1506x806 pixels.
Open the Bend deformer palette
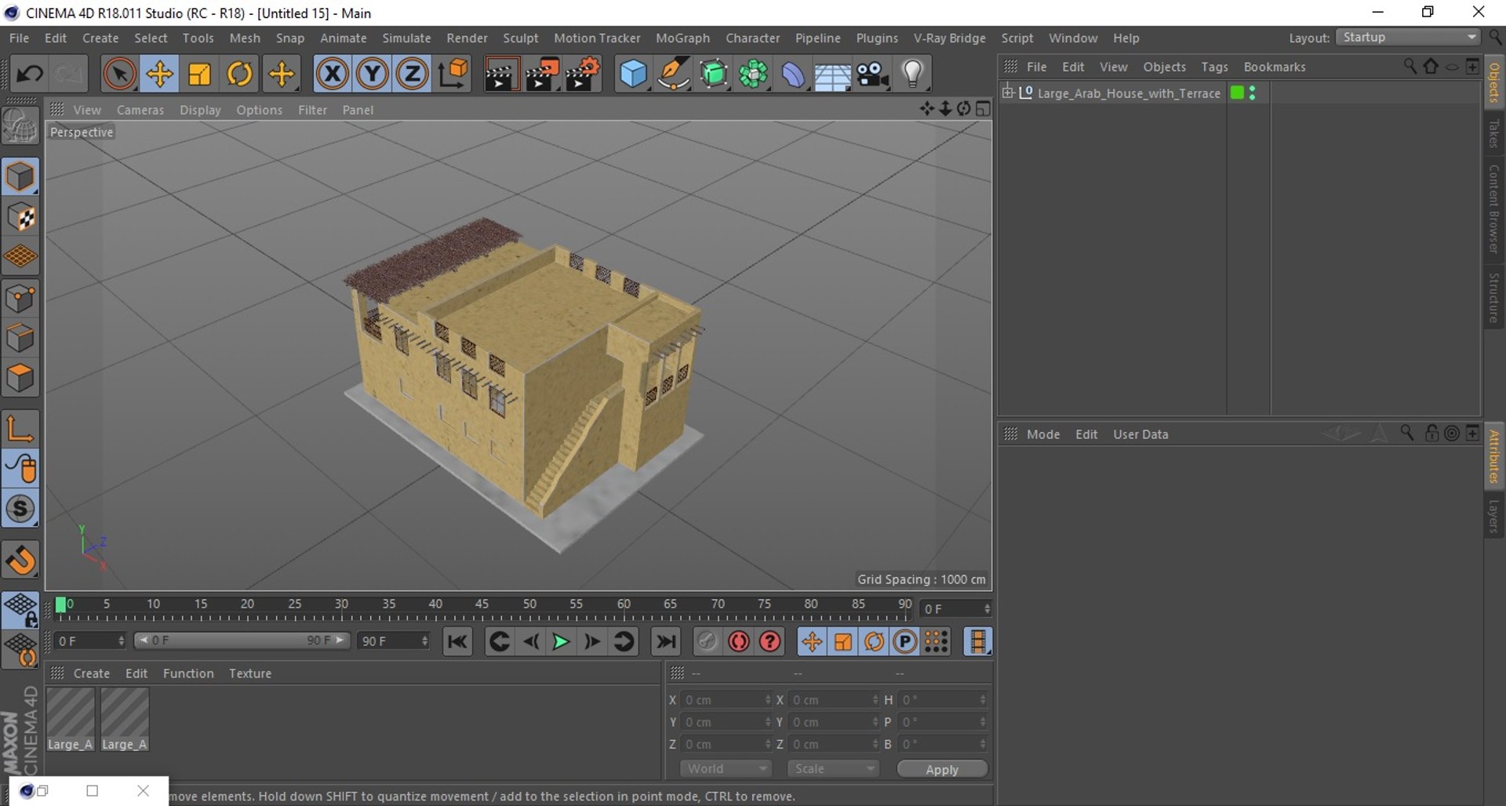(x=793, y=74)
